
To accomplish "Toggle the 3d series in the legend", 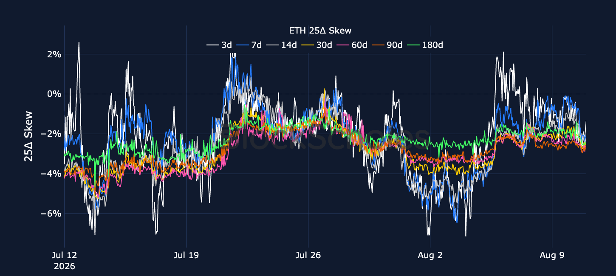I will click(x=219, y=45).
